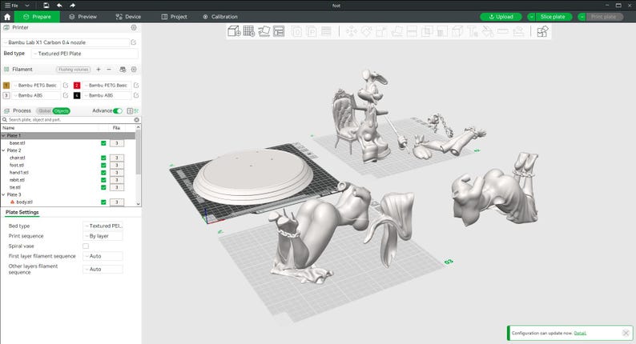Open the Bed type Textured PEI Plate dropdown

pos(85,54)
